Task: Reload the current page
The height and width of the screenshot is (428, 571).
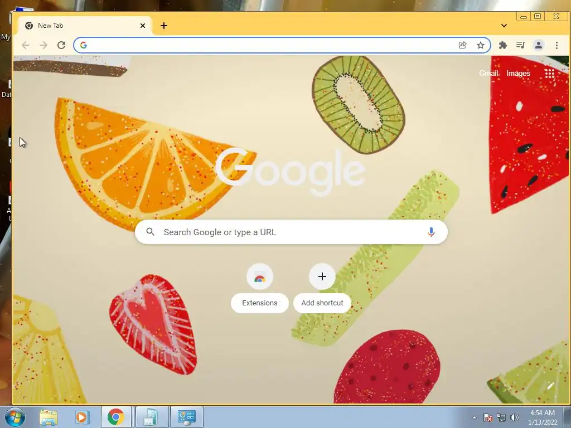Action: click(x=61, y=45)
